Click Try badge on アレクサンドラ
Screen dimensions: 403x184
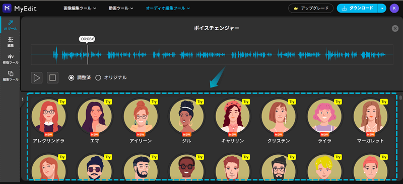62,102
